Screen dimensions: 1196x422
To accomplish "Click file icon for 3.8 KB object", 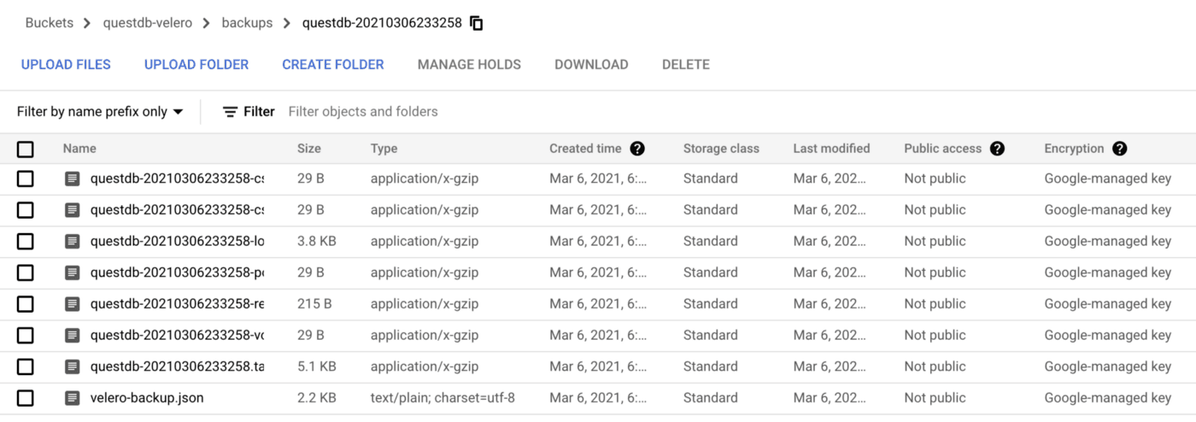I will pyautogui.click(x=73, y=242).
